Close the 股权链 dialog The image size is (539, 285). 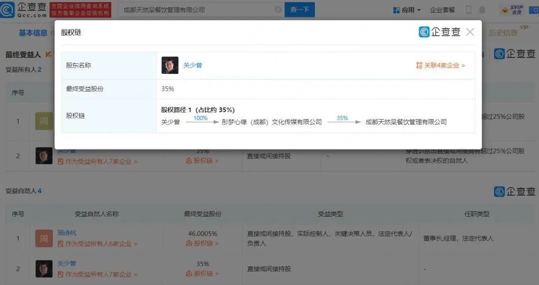(x=470, y=32)
